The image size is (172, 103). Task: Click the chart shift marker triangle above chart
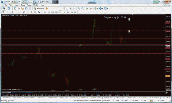coord(132,15)
